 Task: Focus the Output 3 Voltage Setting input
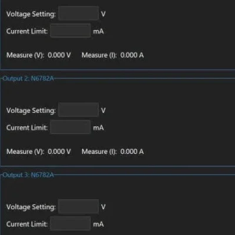[x=78, y=206]
